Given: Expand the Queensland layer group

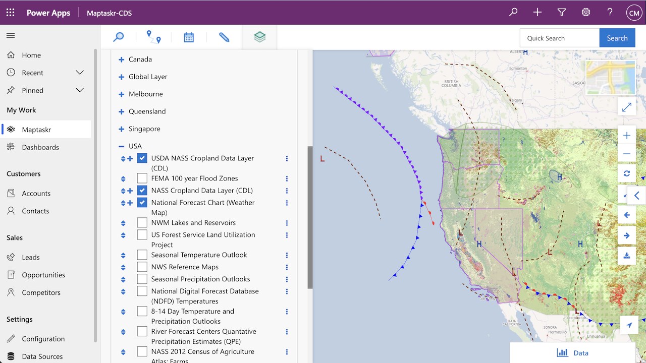Looking at the screenshot, I should click(121, 111).
